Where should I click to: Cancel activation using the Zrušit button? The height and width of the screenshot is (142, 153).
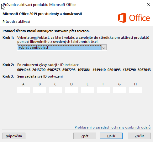[139, 136]
